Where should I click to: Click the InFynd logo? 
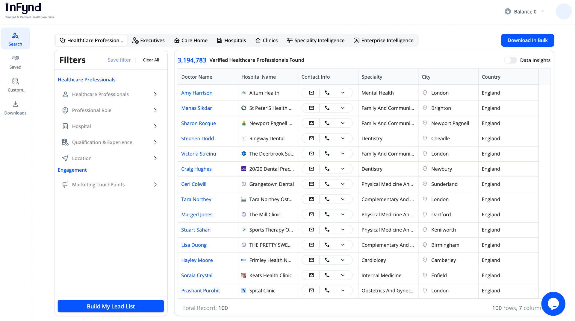coord(29,10)
